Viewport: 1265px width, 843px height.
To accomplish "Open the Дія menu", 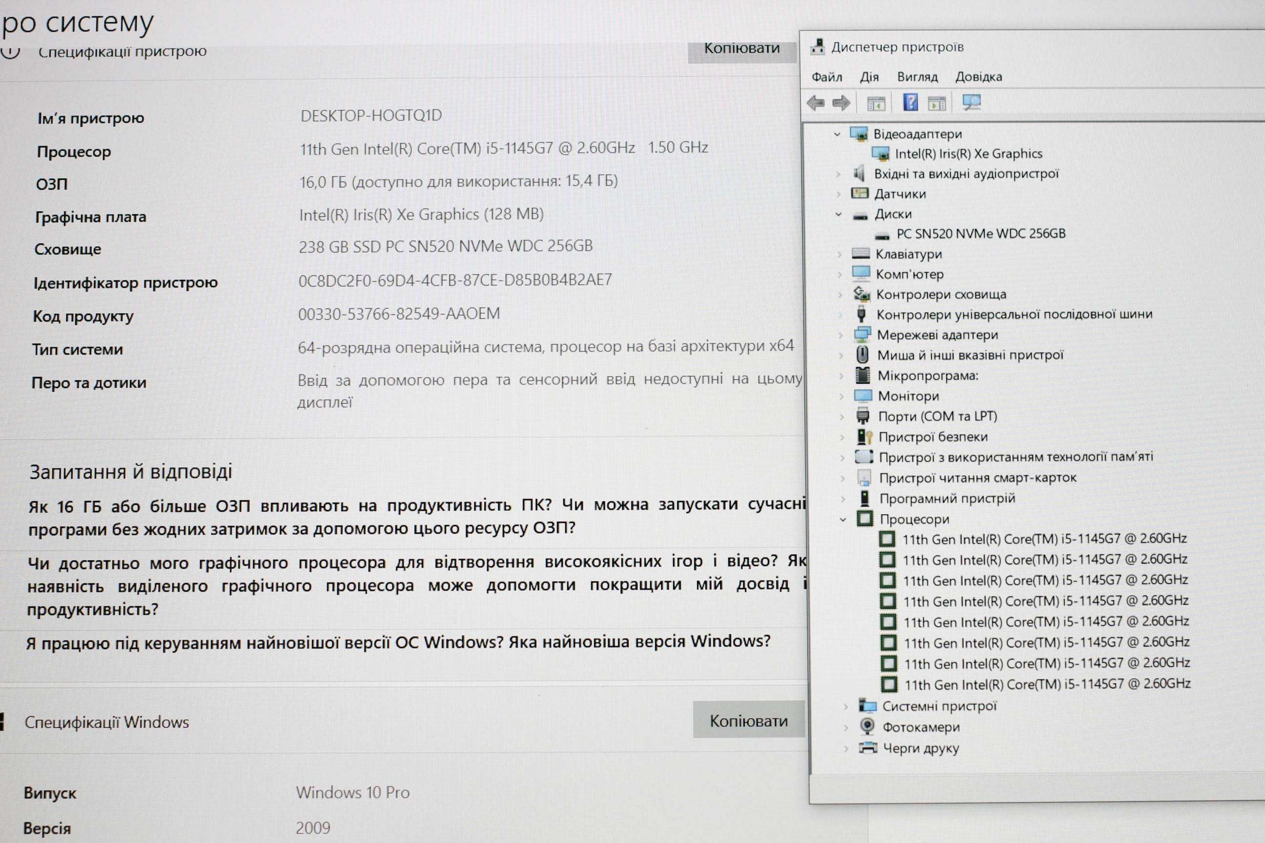I will click(x=869, y=77).
